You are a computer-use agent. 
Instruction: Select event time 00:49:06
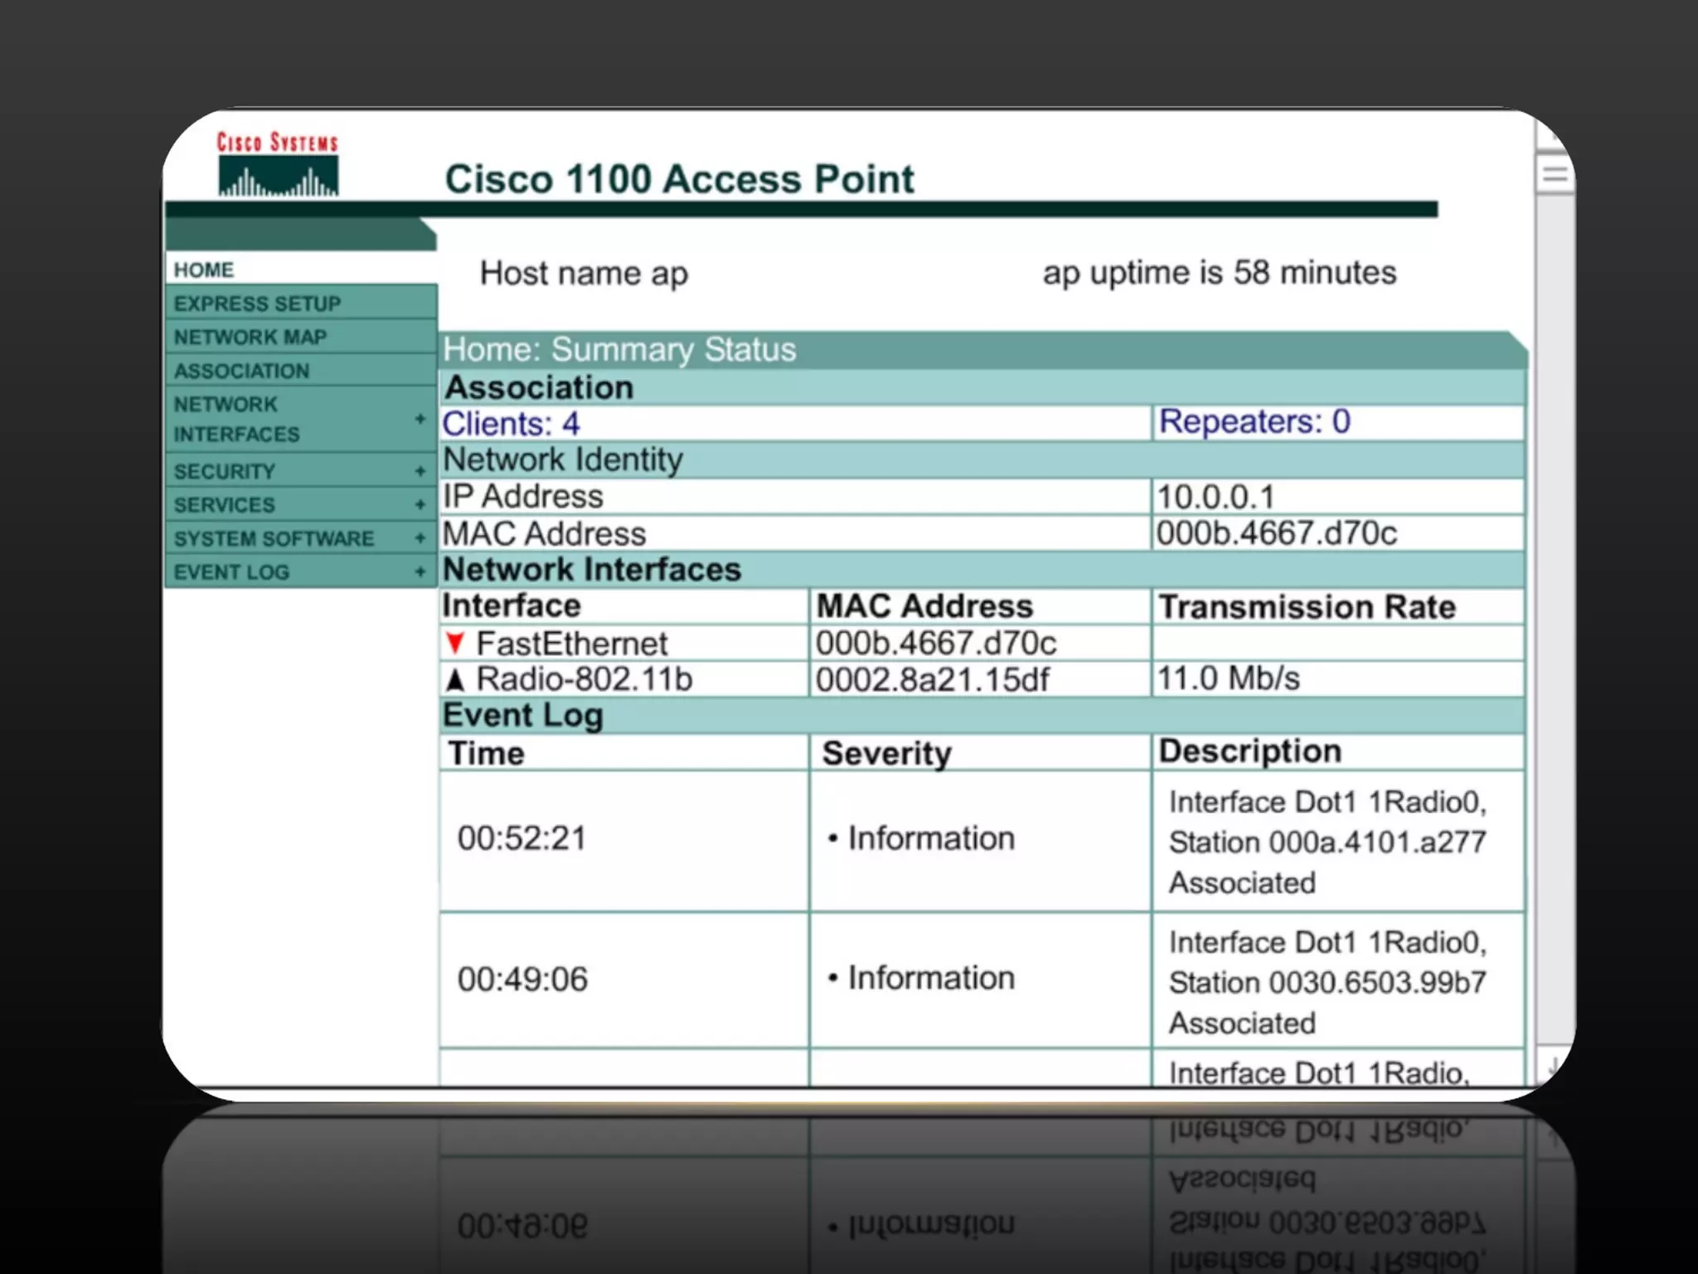(522, 980)
